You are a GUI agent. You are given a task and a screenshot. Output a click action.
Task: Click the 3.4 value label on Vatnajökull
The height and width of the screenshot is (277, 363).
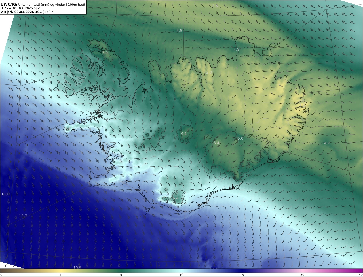[x=216, y=143]
